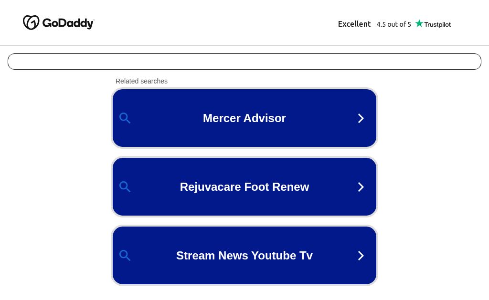The image size is (489, 300).
Task: Expand the Mercer Advisor chevron arrow
Action: (361, 118)
